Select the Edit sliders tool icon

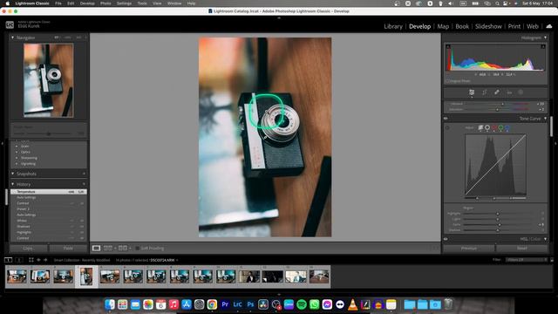point(472,92)
